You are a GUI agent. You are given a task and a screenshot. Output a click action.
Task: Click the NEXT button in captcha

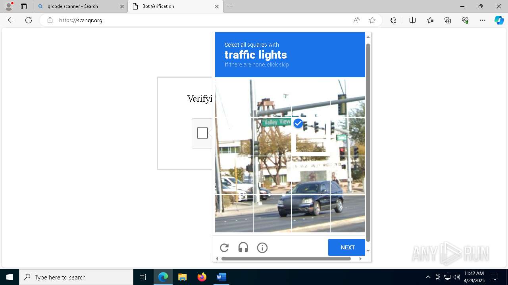(x=347, y=247)
